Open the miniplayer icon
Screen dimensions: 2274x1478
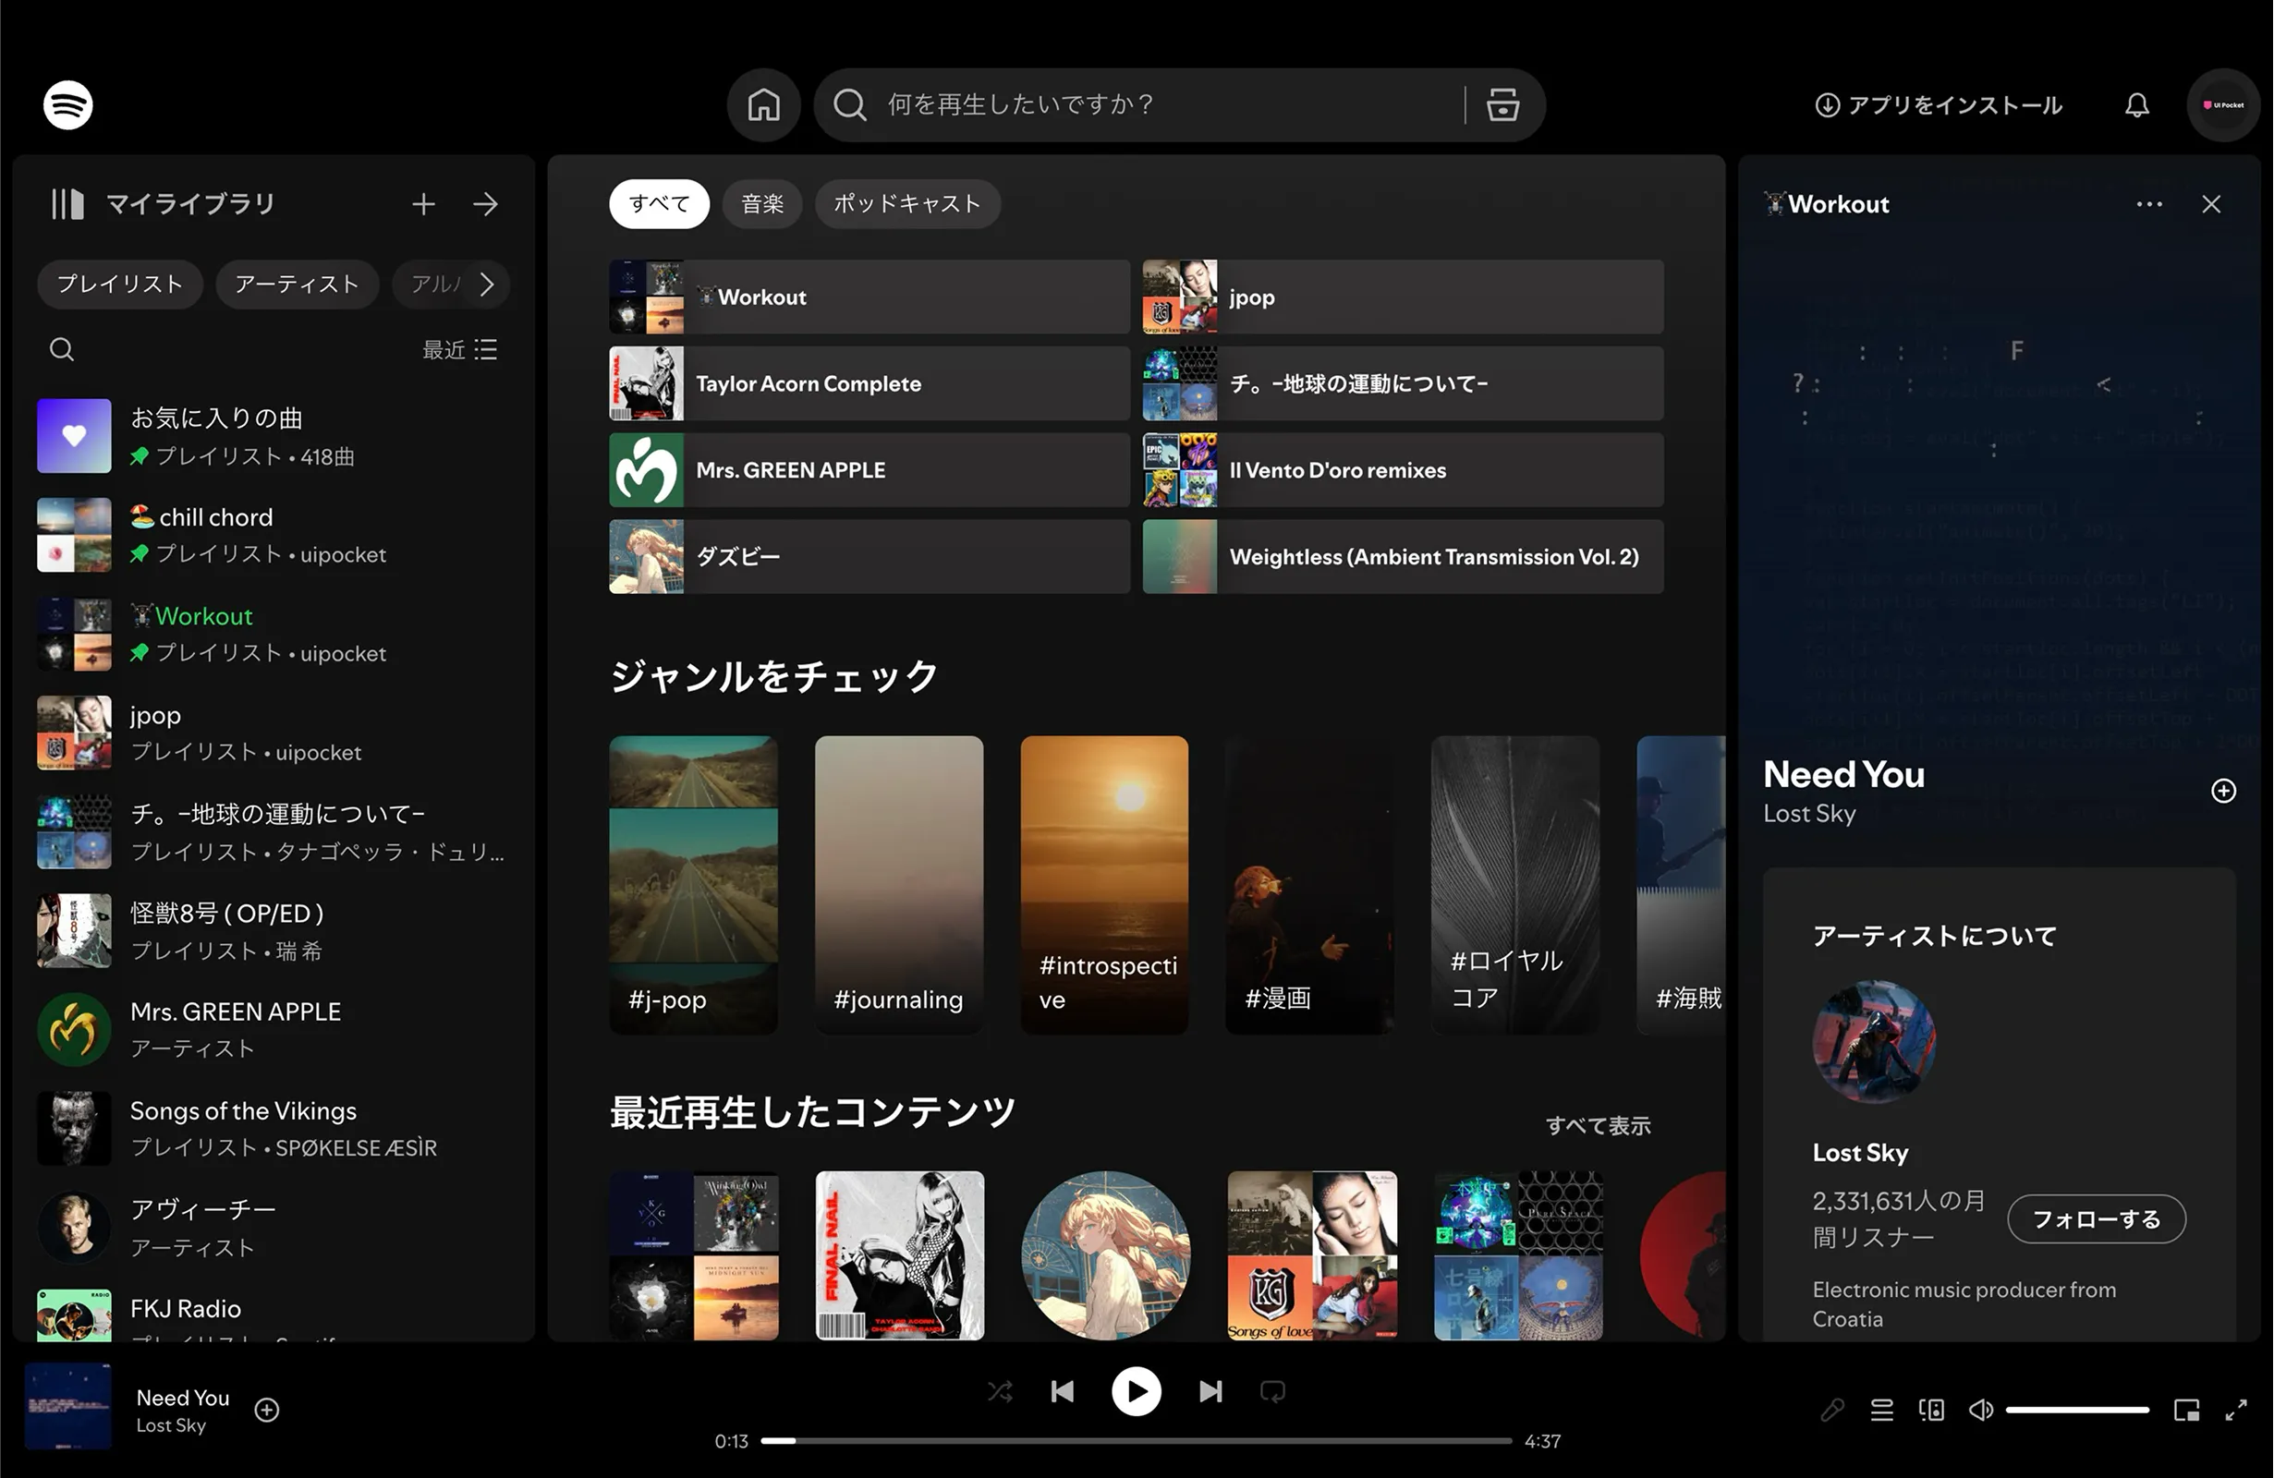coord(2187,1411)
